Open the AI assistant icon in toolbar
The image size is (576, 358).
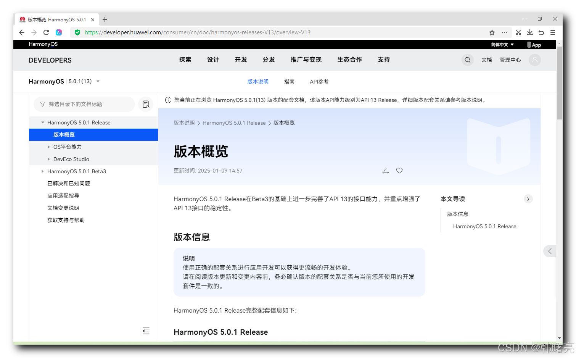59,32
